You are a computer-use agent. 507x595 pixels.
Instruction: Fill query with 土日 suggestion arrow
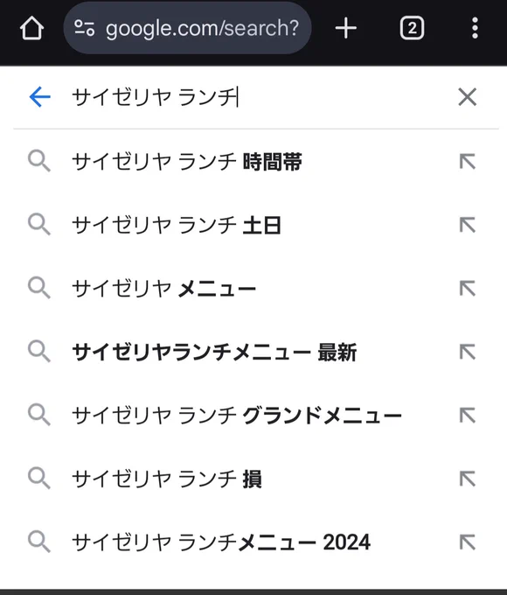click(x=467, y=226)
